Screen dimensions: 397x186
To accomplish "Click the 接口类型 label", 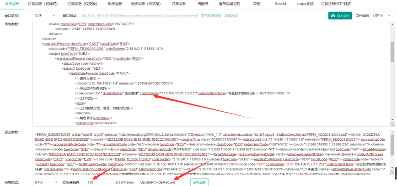I will 11,15.
